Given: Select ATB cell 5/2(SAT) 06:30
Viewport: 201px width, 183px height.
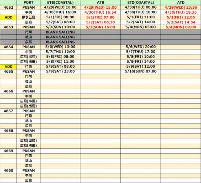Looking at the screenshot, I should (100, 22).
